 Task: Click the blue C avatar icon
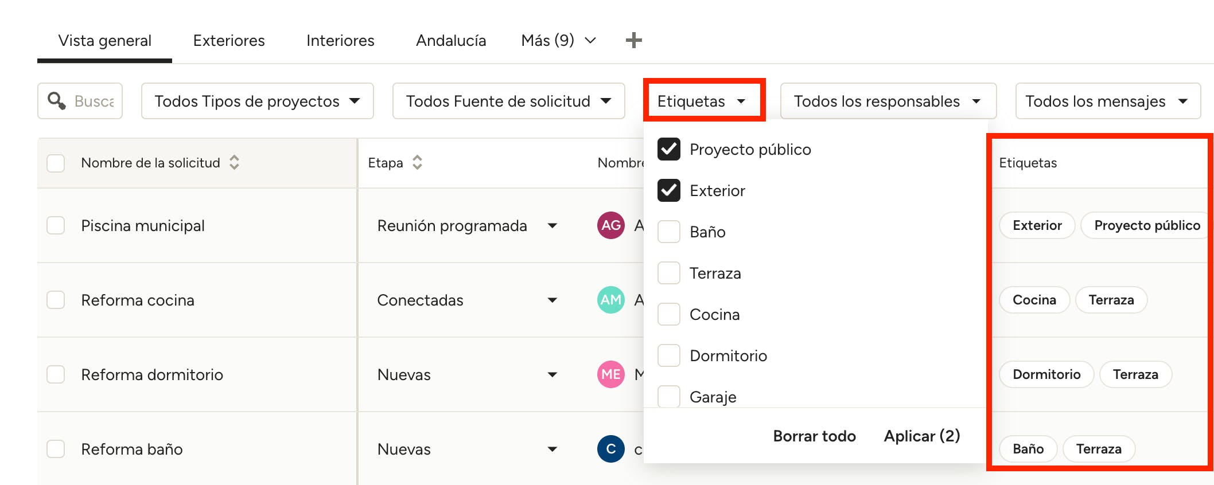point(610,449)
